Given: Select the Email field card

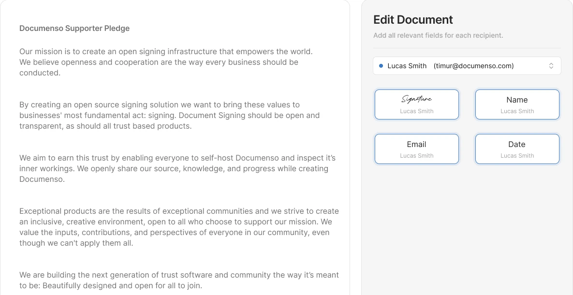Looking at the screenshot, I should click(417, 149).
